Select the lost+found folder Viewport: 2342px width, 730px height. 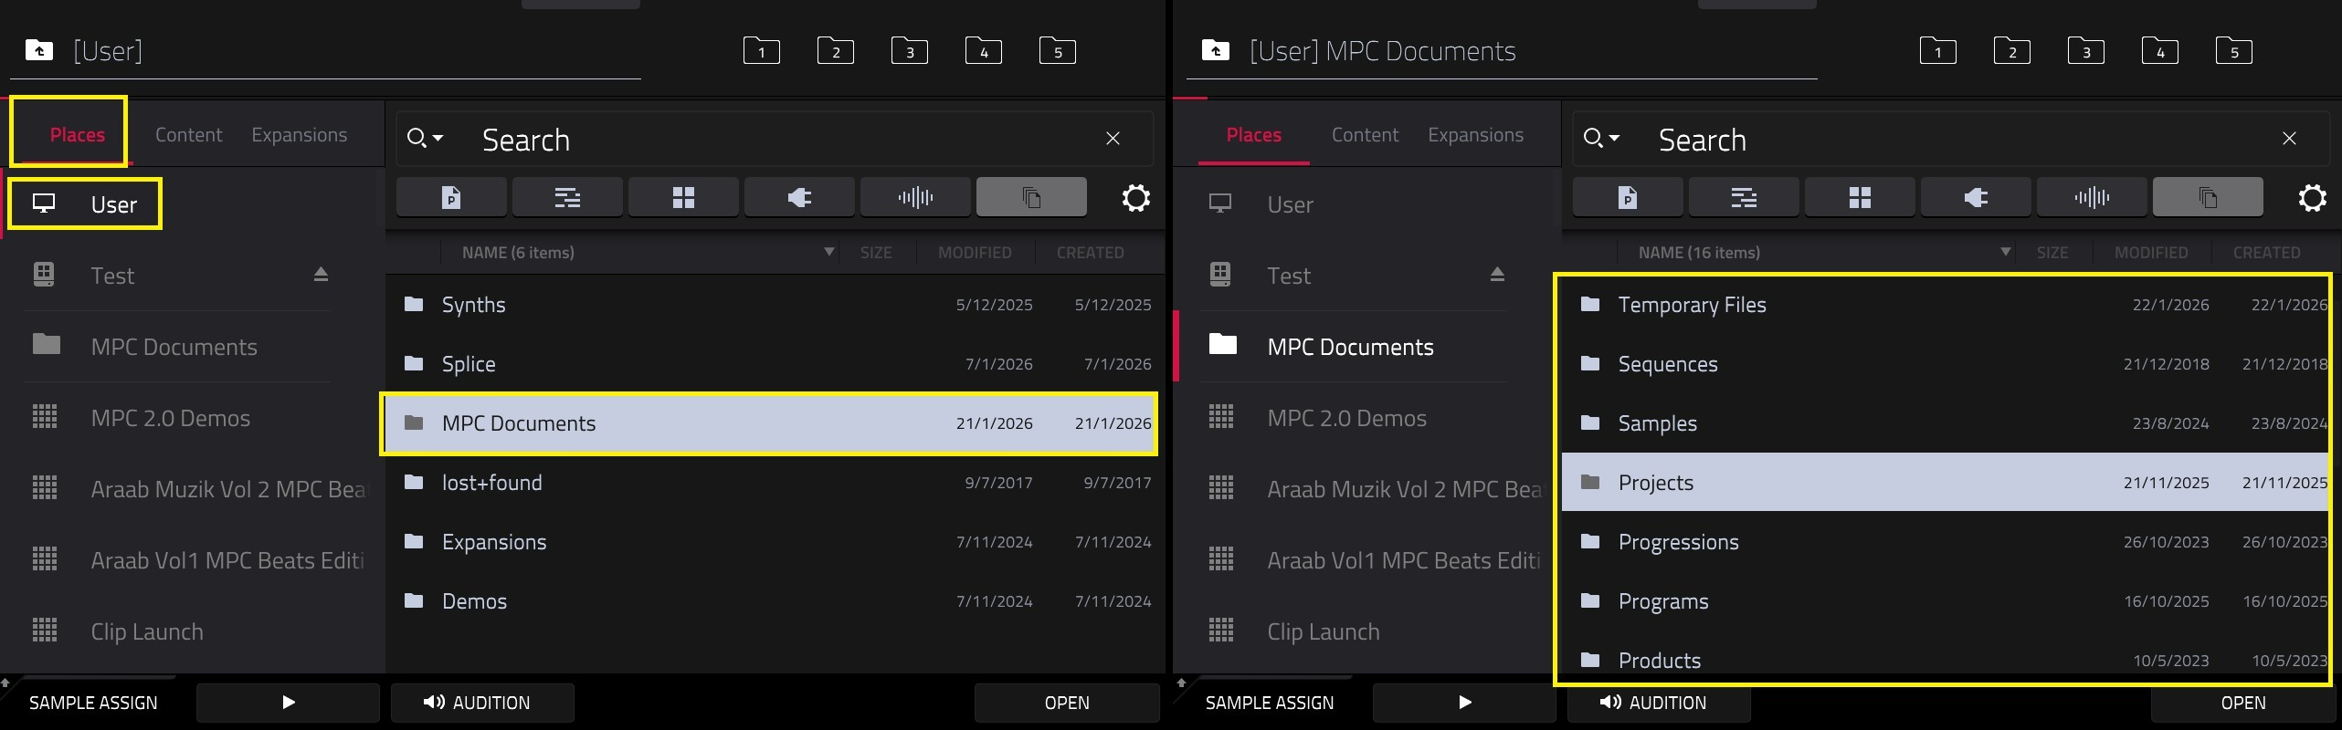775,483
